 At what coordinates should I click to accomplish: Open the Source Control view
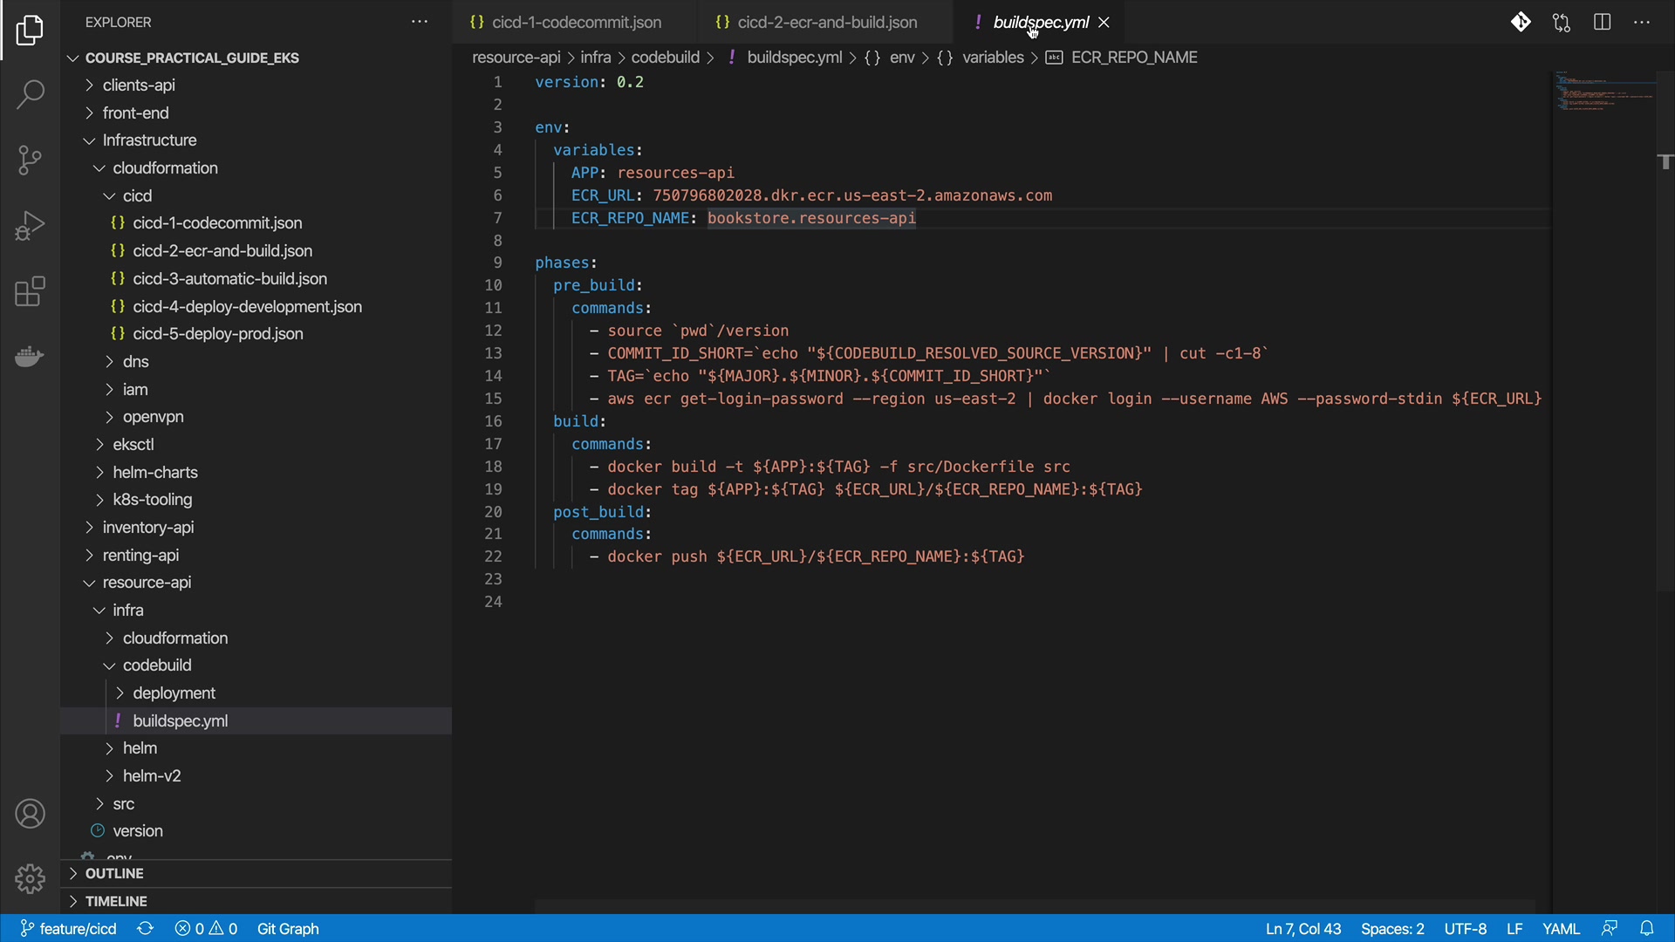[30, 160]
